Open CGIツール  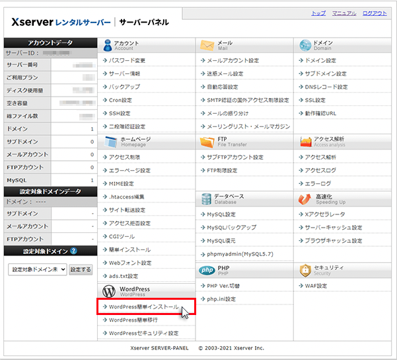coord(122,236)
